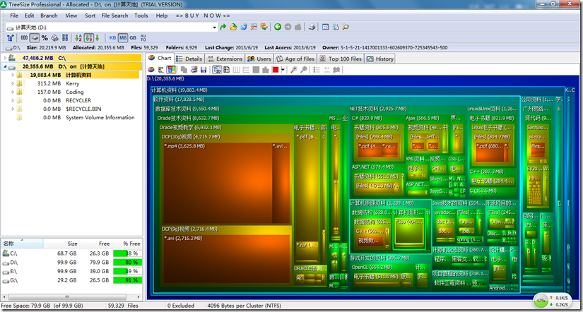Screen dimensions: 583x312
Task: Expand the C:\ tree node
Action: [5, 58]
